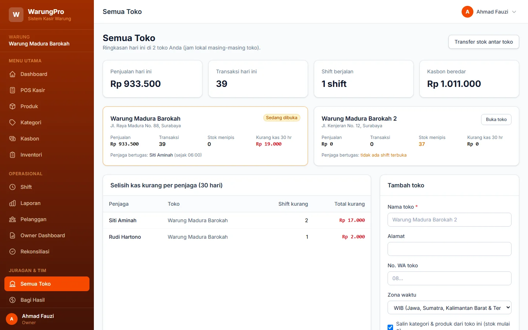Open the Dashboard menu item
The image size is (528, 330).
(x=47, y=74)
